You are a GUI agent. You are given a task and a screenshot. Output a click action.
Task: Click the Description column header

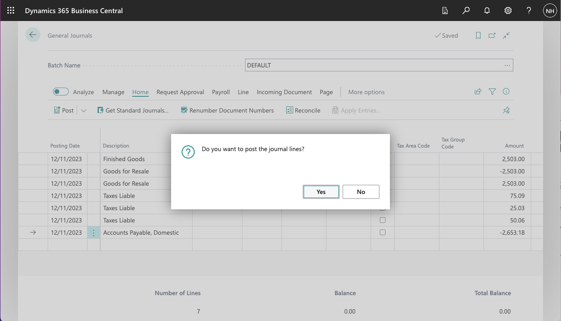click(116, 146)
